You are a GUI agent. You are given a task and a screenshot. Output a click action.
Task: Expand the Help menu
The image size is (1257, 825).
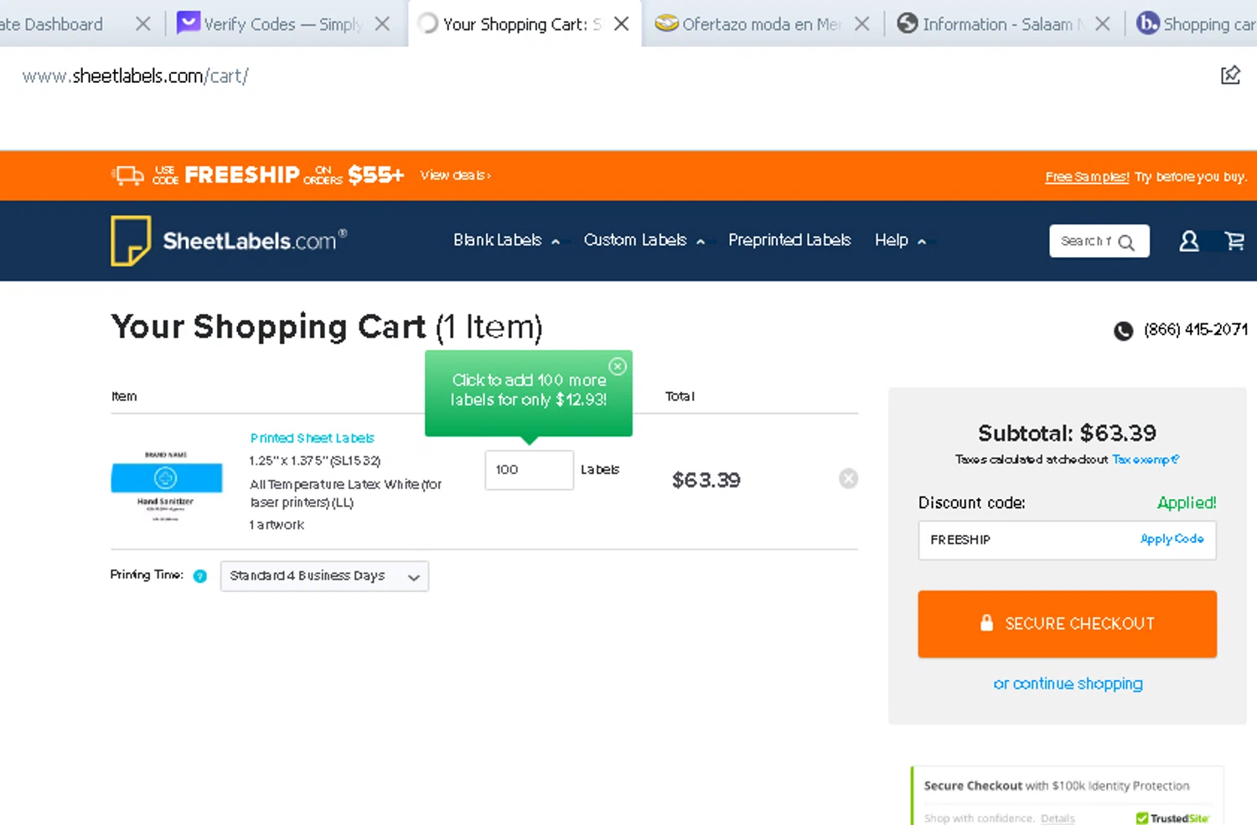point(900,240)
